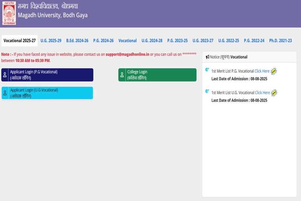This screenshot has width=301, height=201.
Task: Switch to the U.G. 2022-25 tab
Action: [x=228, y=41]
